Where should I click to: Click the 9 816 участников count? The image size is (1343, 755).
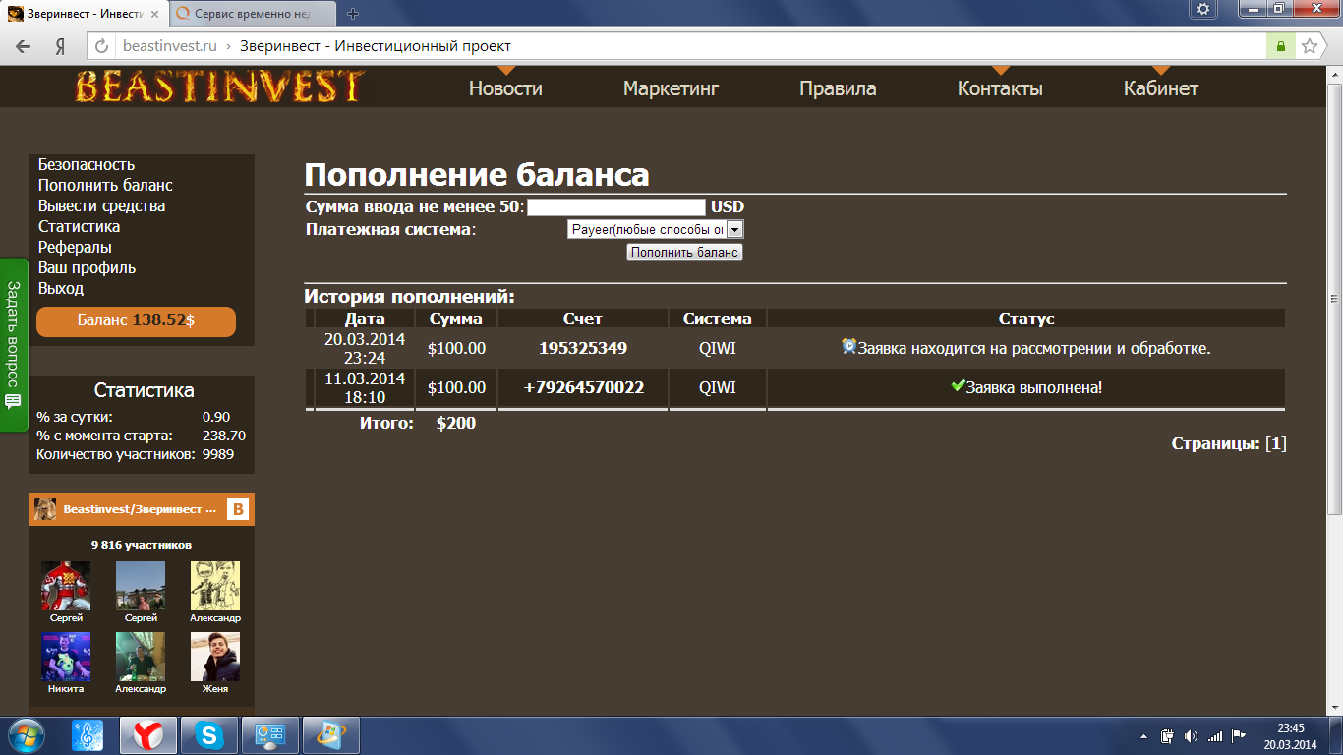coord(142,545)
